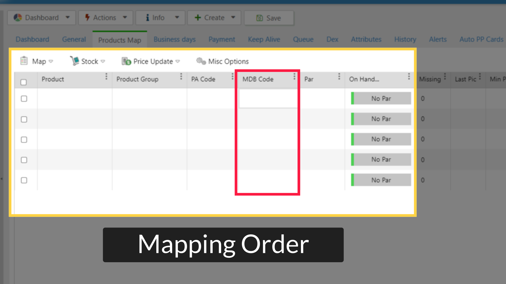
Task: Open the Payment tab
Action: (x=222, y=39)
